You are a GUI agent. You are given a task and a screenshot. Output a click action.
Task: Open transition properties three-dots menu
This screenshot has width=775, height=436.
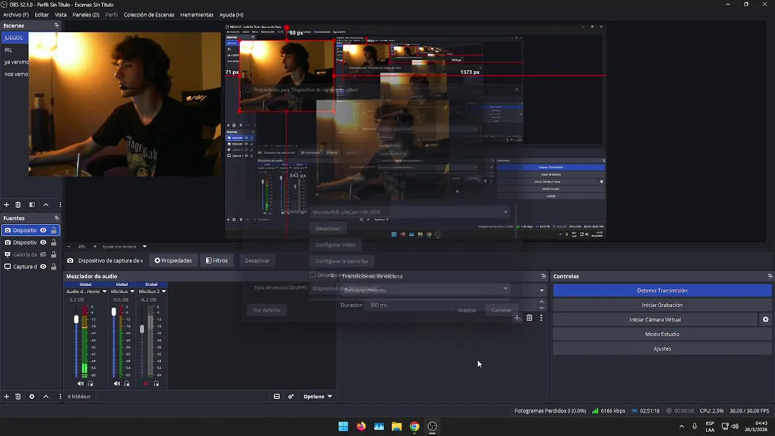point(541,317)
